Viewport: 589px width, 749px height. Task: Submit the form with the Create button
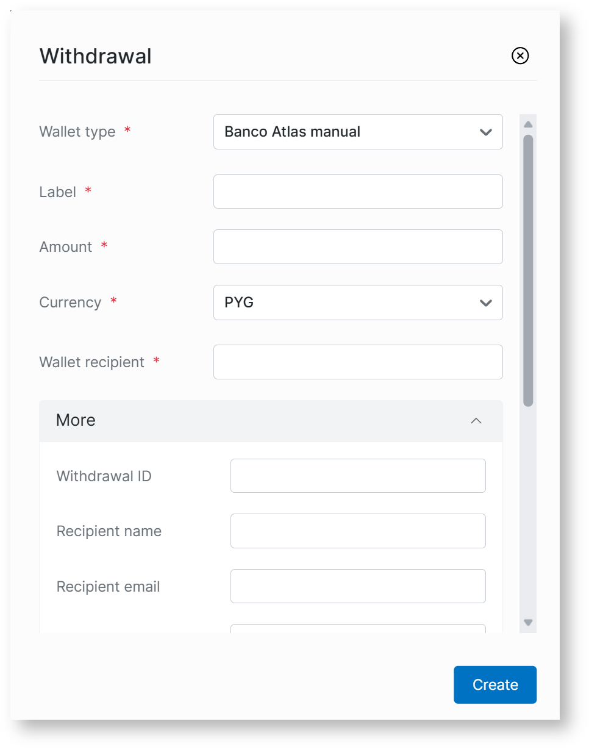coord(494,685)
